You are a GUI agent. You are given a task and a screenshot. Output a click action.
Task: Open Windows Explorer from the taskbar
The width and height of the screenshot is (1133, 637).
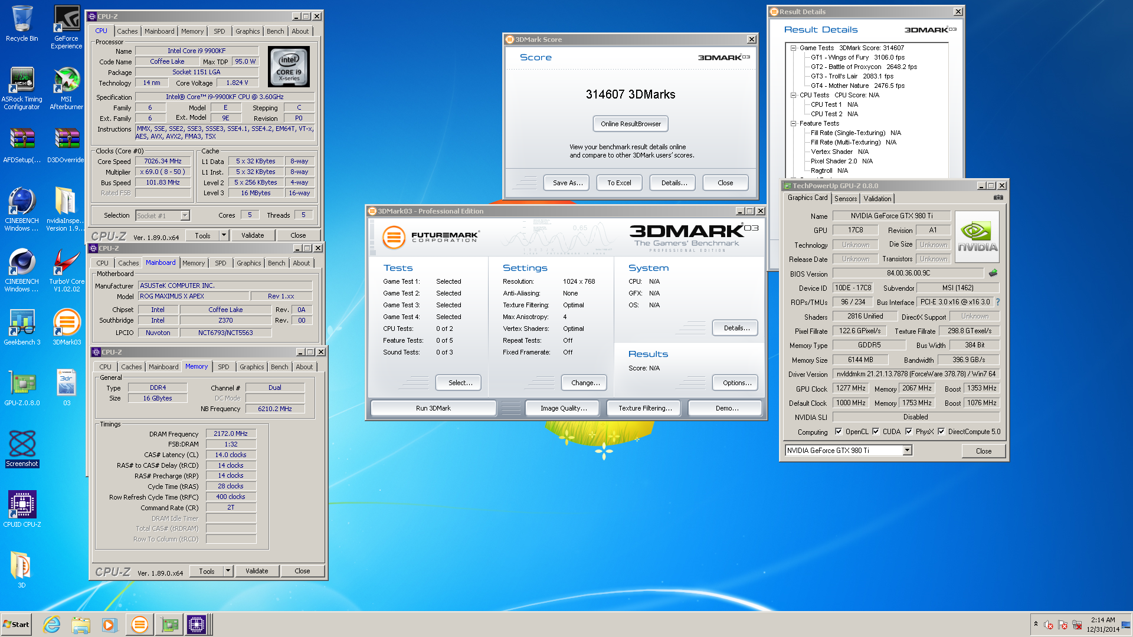click(x=81, y=624)
